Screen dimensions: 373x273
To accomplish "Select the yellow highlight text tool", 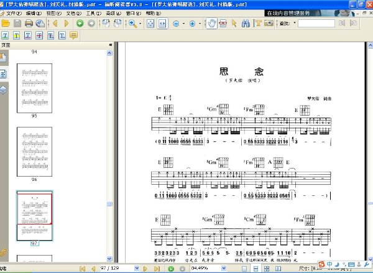I will (x=16, y=35).
